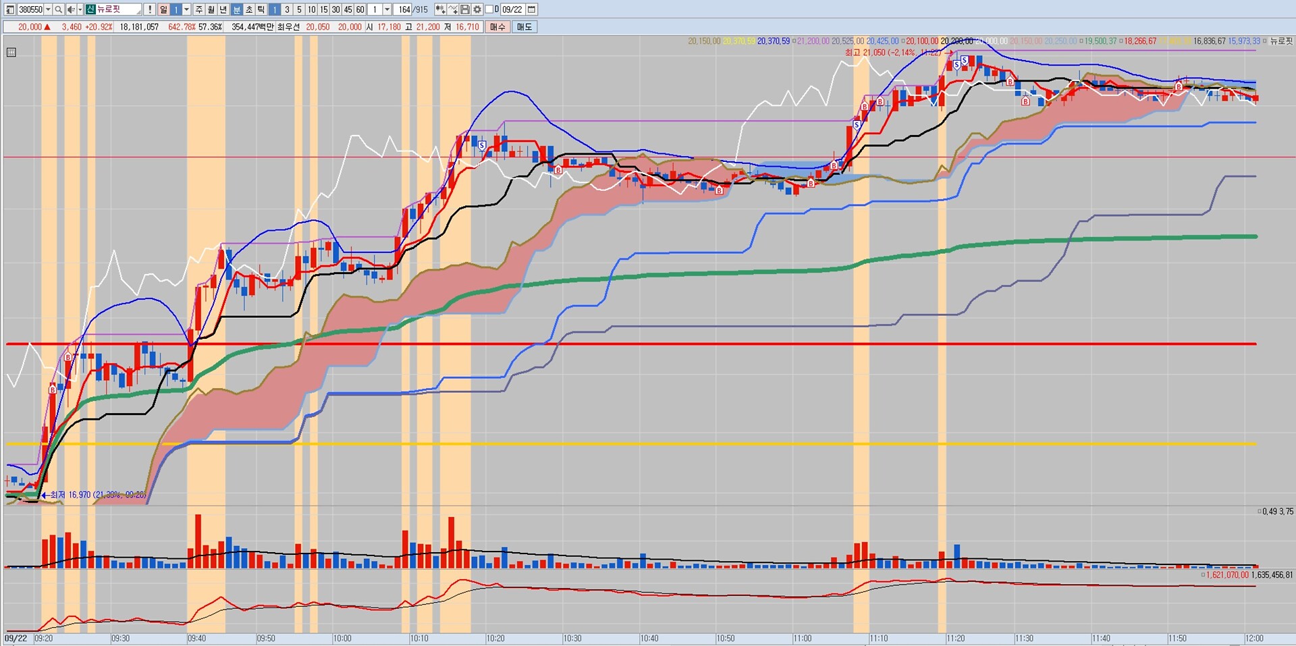Select the 초 second period
1296x646 pixels.
tap(249, 9)
